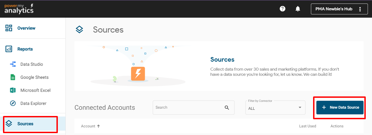Click the Power My Analytics logo

[19, 9]
